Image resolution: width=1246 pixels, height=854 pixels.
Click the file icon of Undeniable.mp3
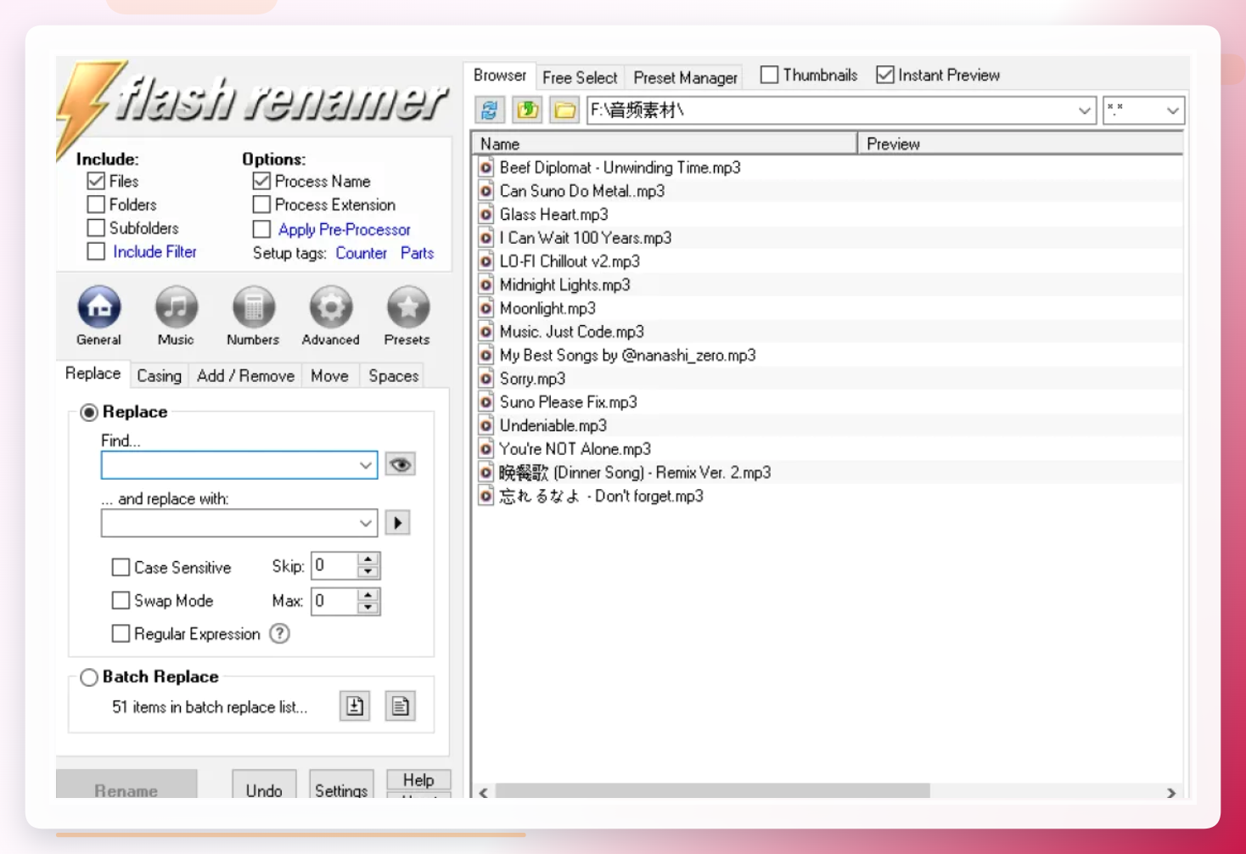tap(486, 425)
